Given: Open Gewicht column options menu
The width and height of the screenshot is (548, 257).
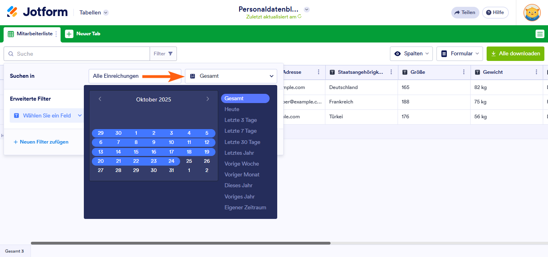Looking at the screenshot, I should click(x=536, y=72).
